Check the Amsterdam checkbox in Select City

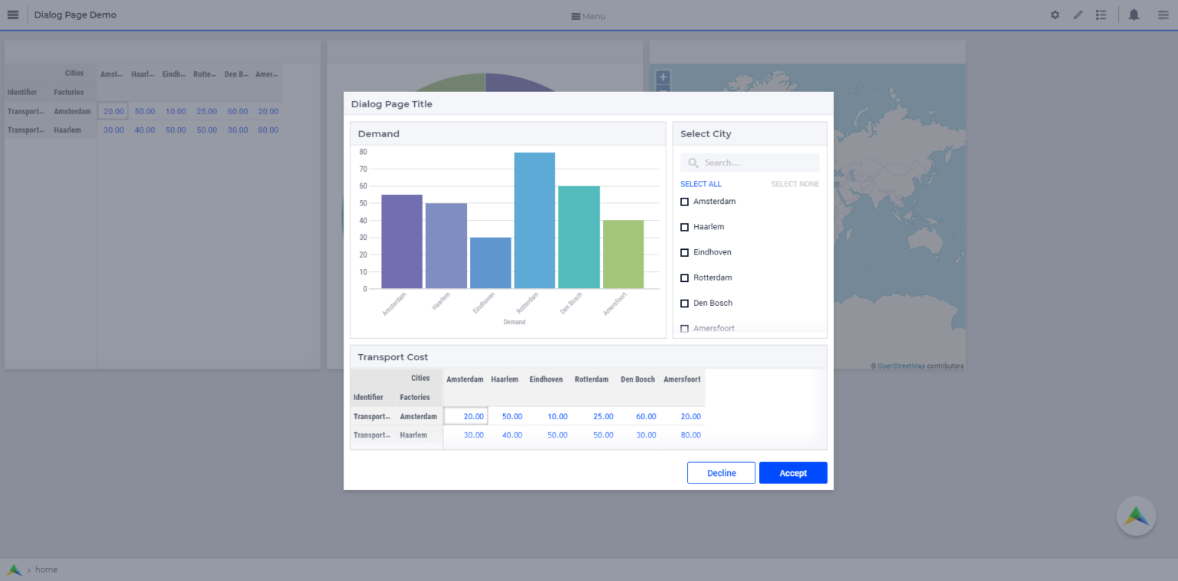(684, 201)
